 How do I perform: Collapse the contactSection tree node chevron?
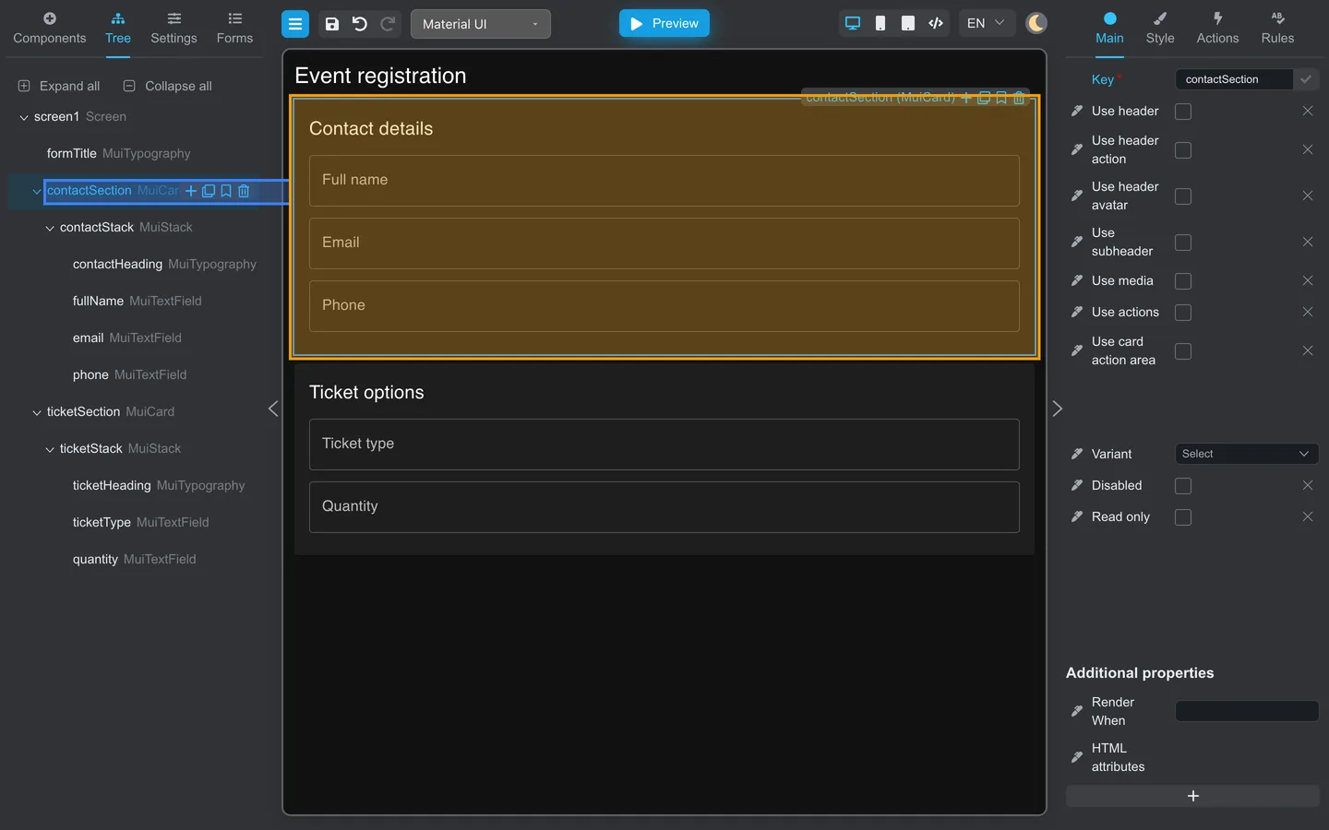(x=37, y=191)
